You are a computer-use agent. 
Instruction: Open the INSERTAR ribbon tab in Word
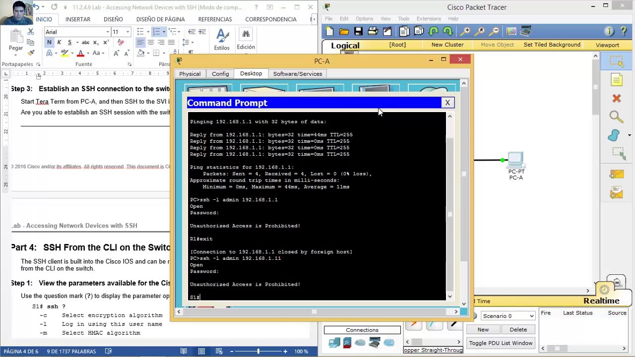[x=78, y=19]
